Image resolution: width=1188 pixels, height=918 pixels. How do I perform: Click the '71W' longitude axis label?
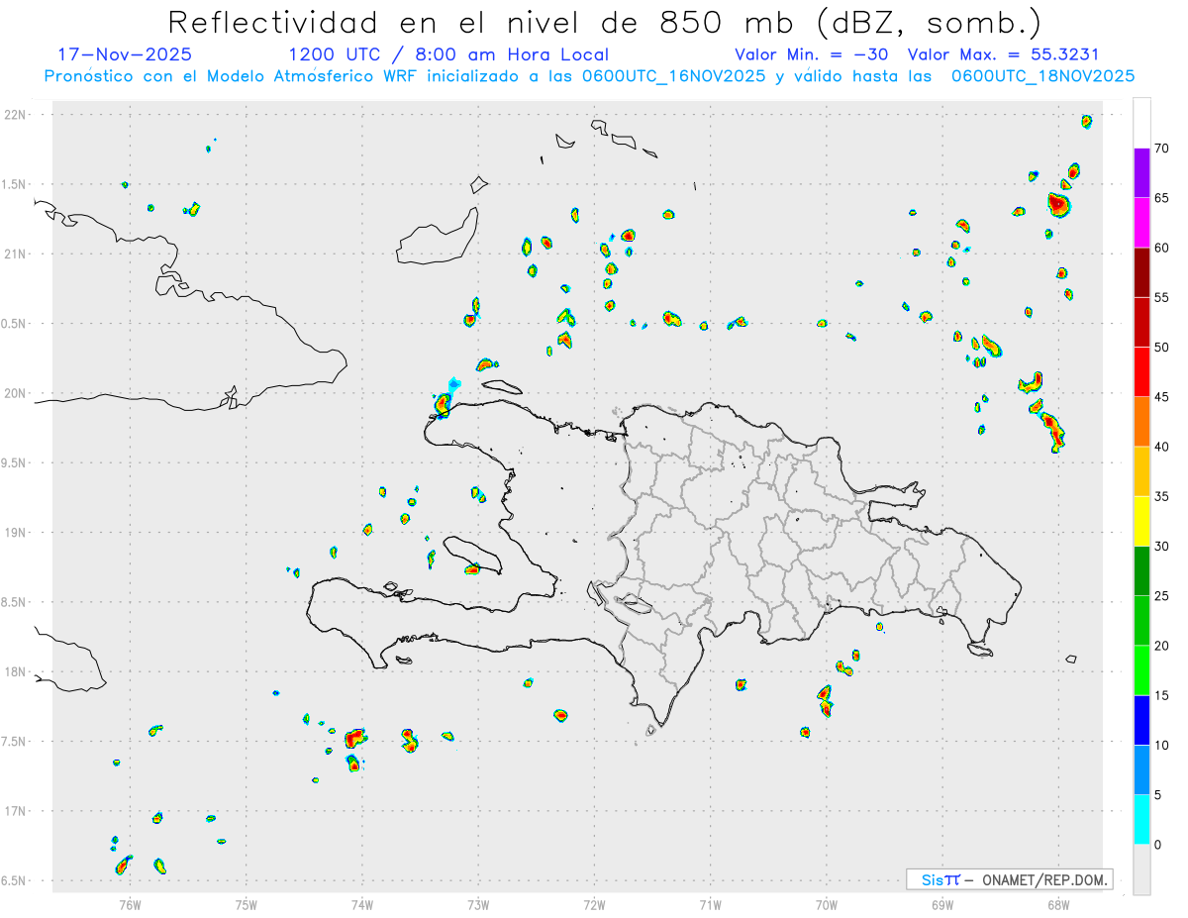coord(710,904)
